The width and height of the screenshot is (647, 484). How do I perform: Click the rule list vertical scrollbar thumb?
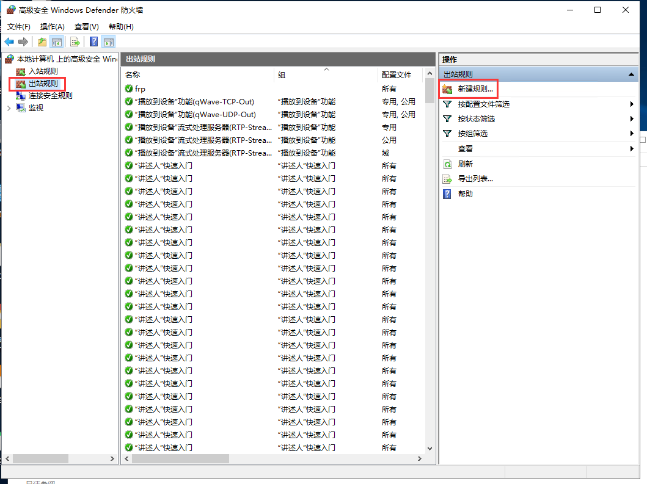click(x=430, y=91)
